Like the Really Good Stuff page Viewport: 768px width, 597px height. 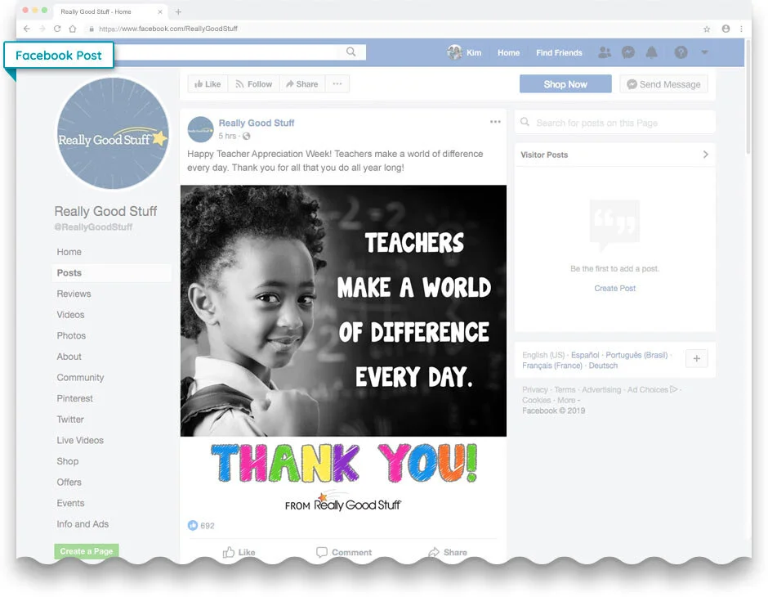(x=208, y=83)
